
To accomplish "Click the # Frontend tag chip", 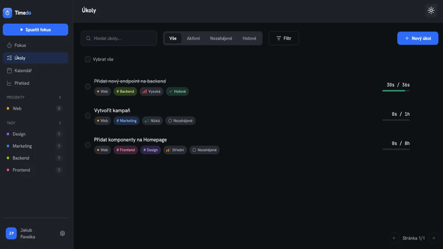I will (x=126, y=150).
